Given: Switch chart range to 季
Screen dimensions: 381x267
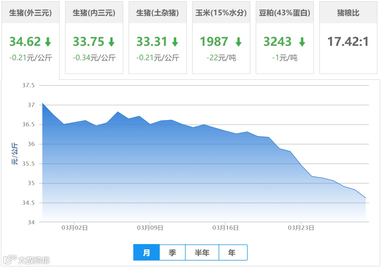Looking at the screenshot, I should click(x=172, y=253).
